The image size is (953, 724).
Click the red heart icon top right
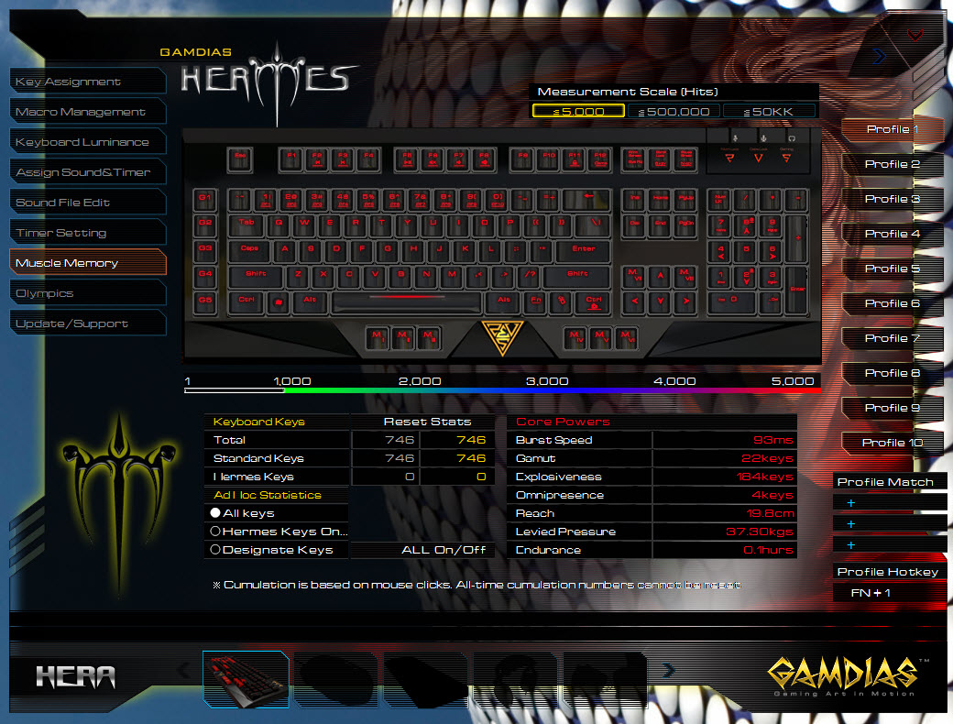pos(915,35)
